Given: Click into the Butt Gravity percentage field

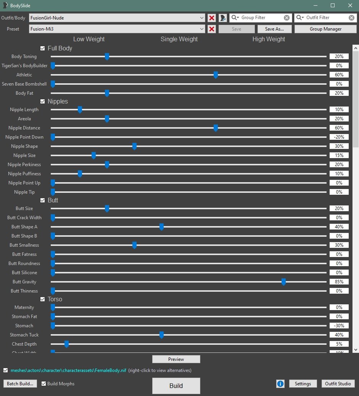Looking at the screenshot, I should pyautogui.click(x=339, y=282).
